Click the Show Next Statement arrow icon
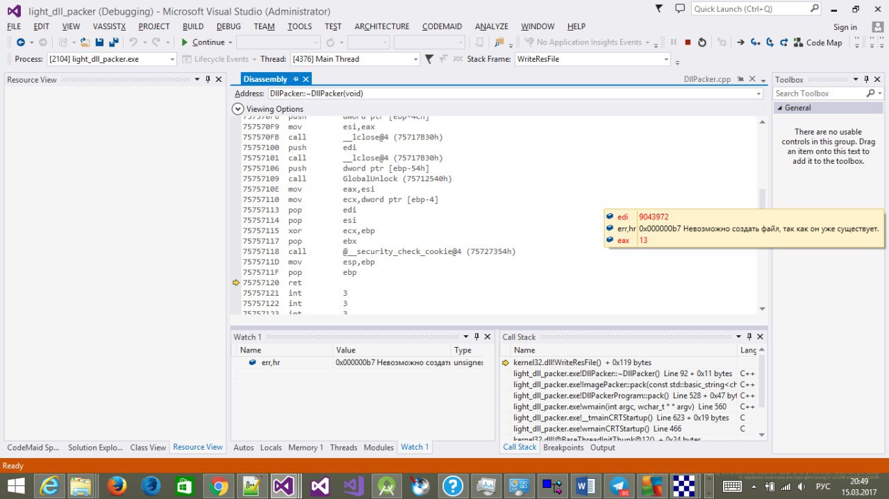889x499 pixels. coord(741,42)
